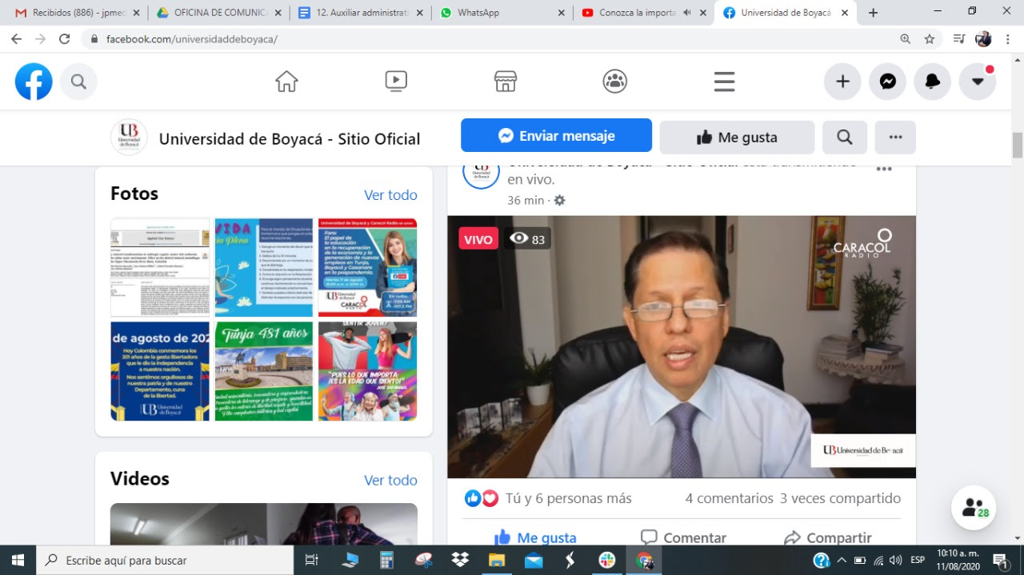Open the Chrome profile avatar

coord(984,38)
